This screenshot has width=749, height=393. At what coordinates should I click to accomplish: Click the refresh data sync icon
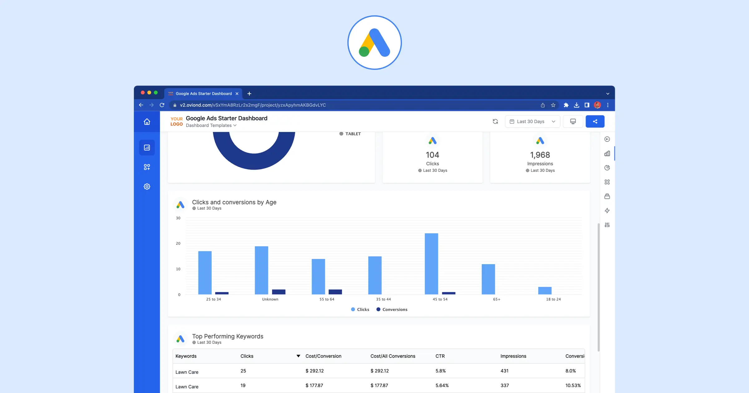pyautogui.click(x=495, y=121)
